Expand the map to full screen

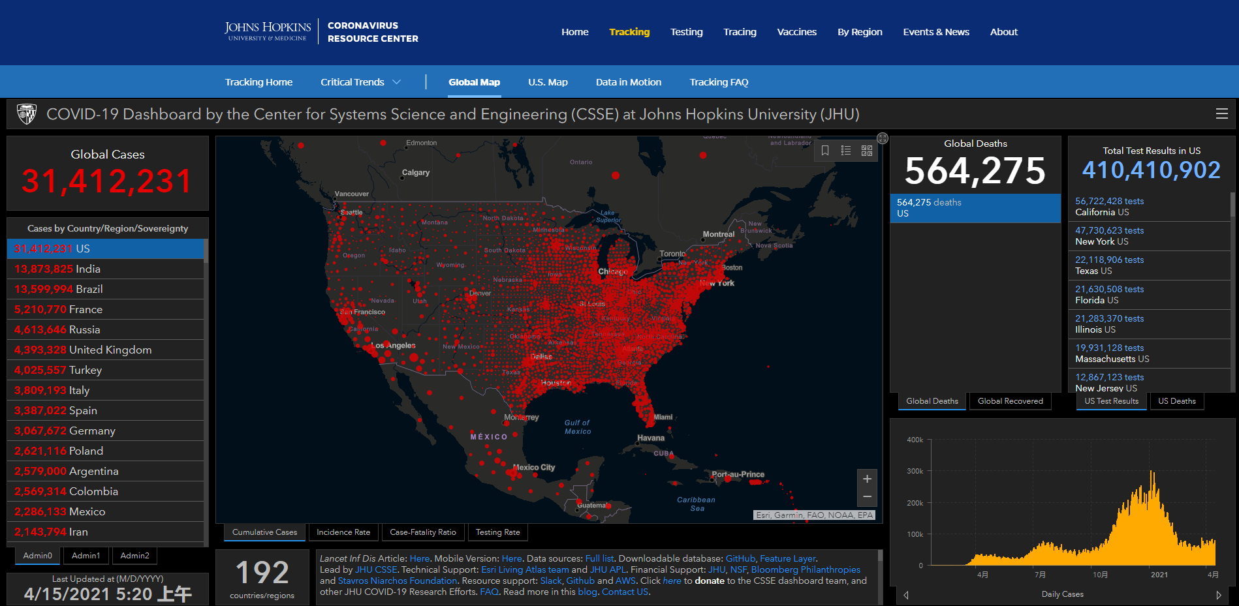click(x=883, y=138)
